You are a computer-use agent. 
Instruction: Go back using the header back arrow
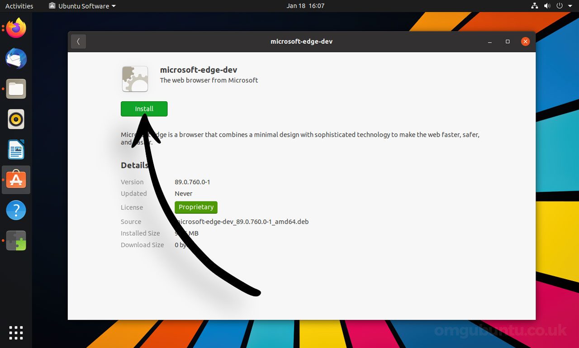(x=78, y=41)
